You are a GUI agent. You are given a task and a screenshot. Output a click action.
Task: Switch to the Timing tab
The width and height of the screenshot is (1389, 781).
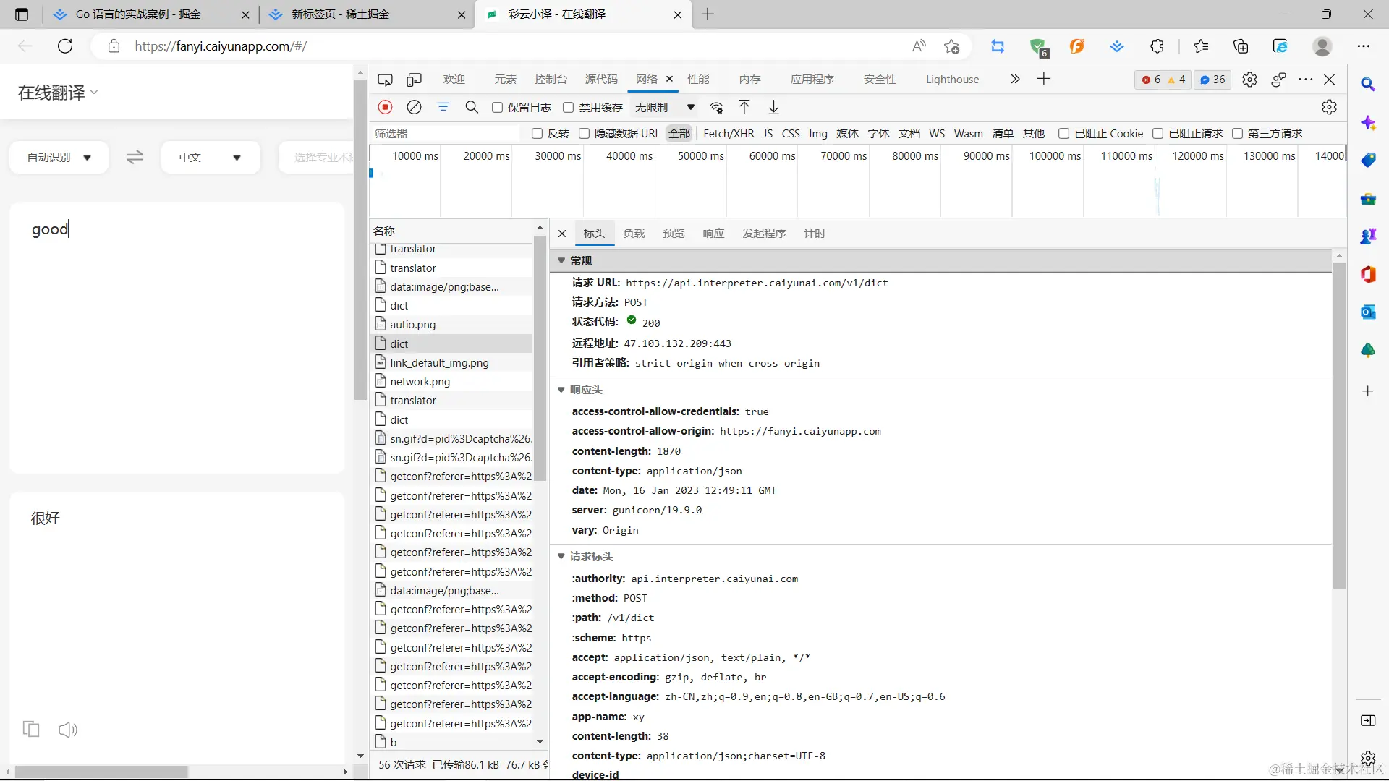pyautogui.click(x=815, y=234)
